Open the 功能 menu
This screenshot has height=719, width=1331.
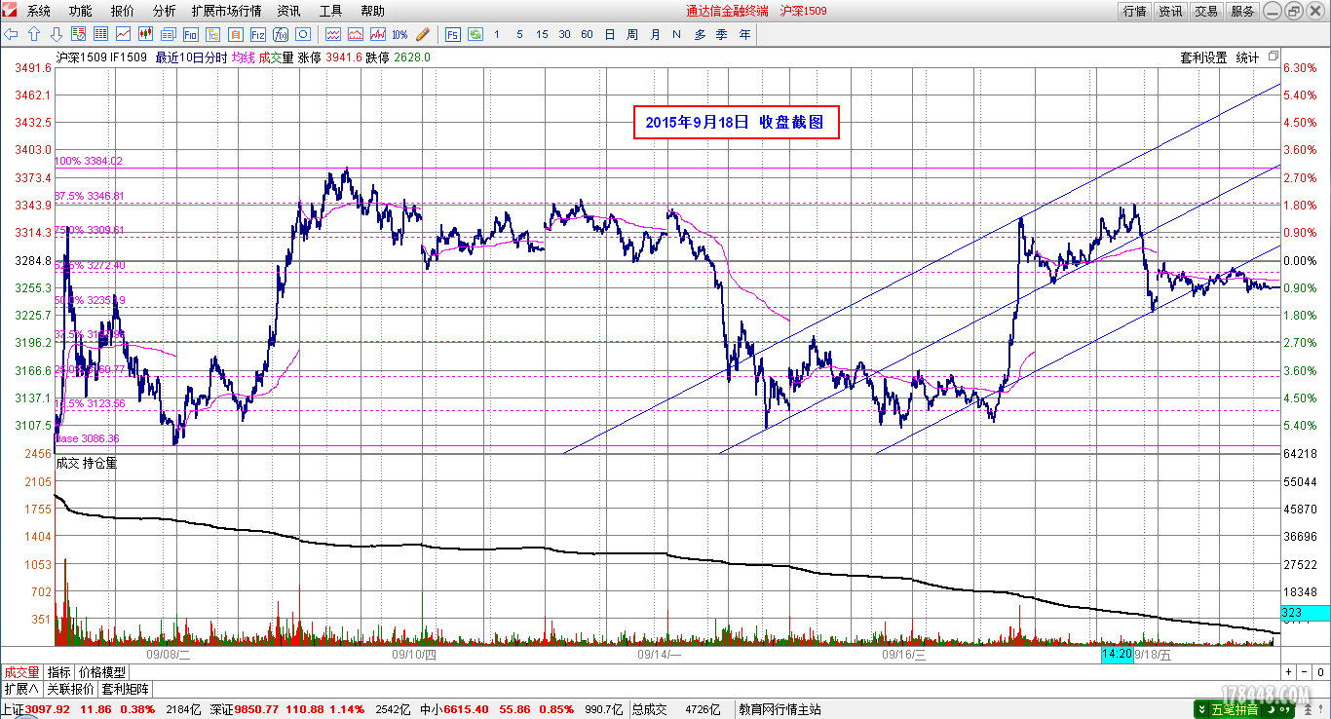coord(81,11)
